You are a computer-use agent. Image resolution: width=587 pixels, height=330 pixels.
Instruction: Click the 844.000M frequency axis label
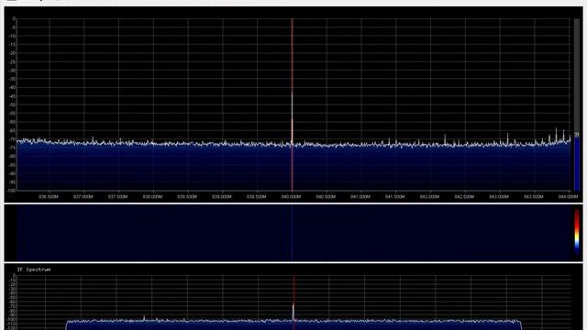(568, 197)
